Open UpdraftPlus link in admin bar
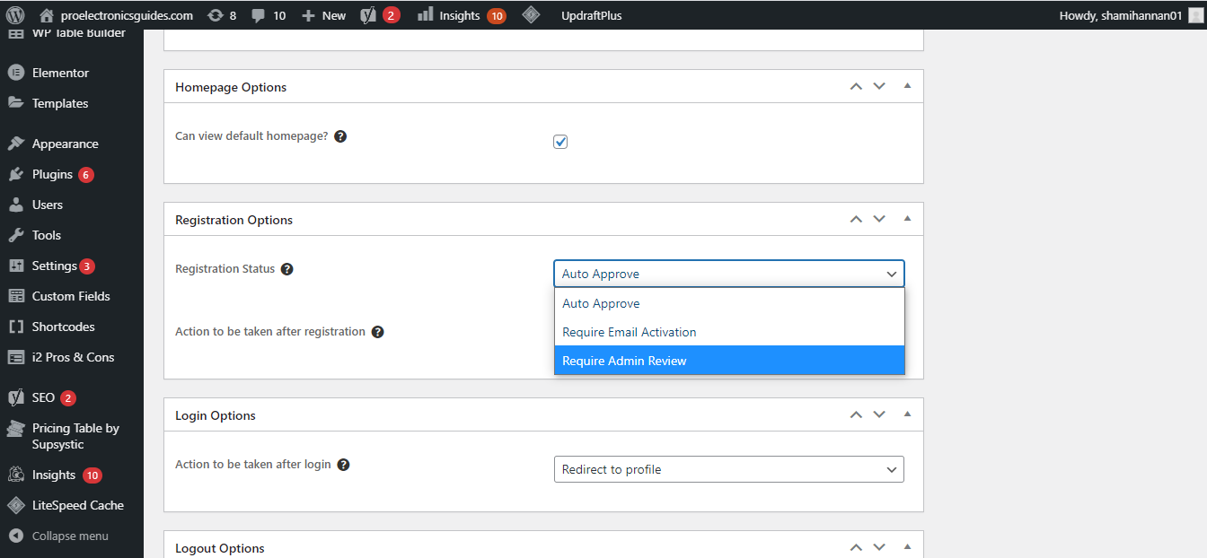Image resolution: width=1207 pixels, height=558 pixels. point(591,15)
